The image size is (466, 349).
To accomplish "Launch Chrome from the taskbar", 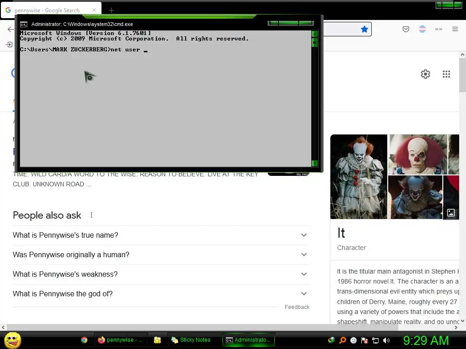I will (84, 340).
